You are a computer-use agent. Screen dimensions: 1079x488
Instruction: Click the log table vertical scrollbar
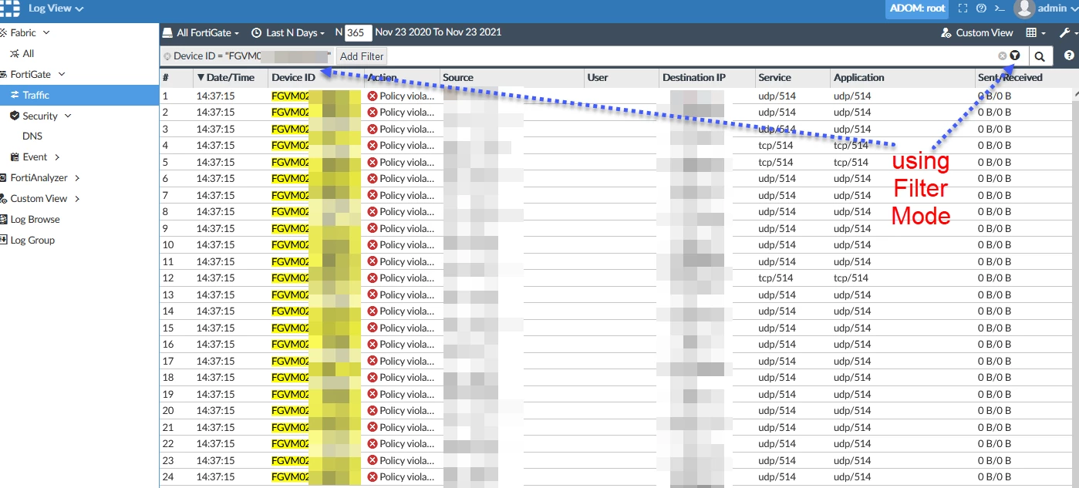tap(1075, 287)
